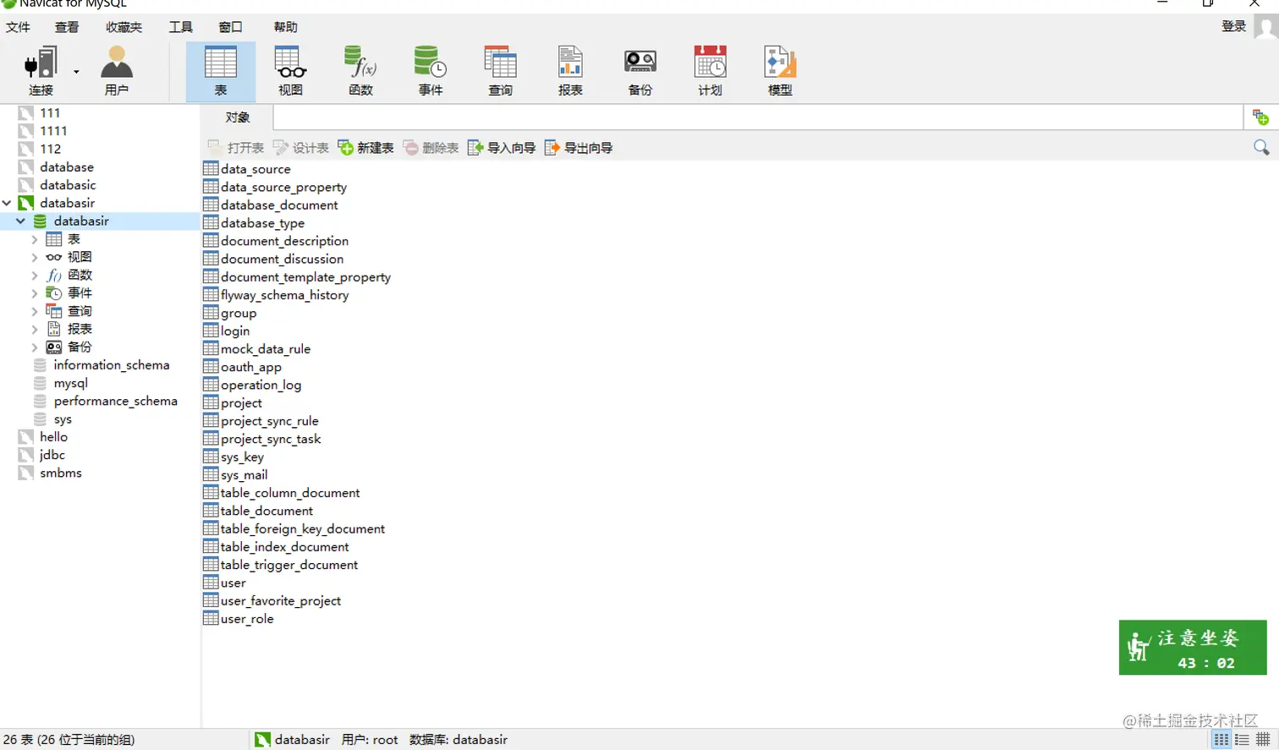
Task: Launch the 导入向导 import wizard
Action: click(x=502, y=148)
